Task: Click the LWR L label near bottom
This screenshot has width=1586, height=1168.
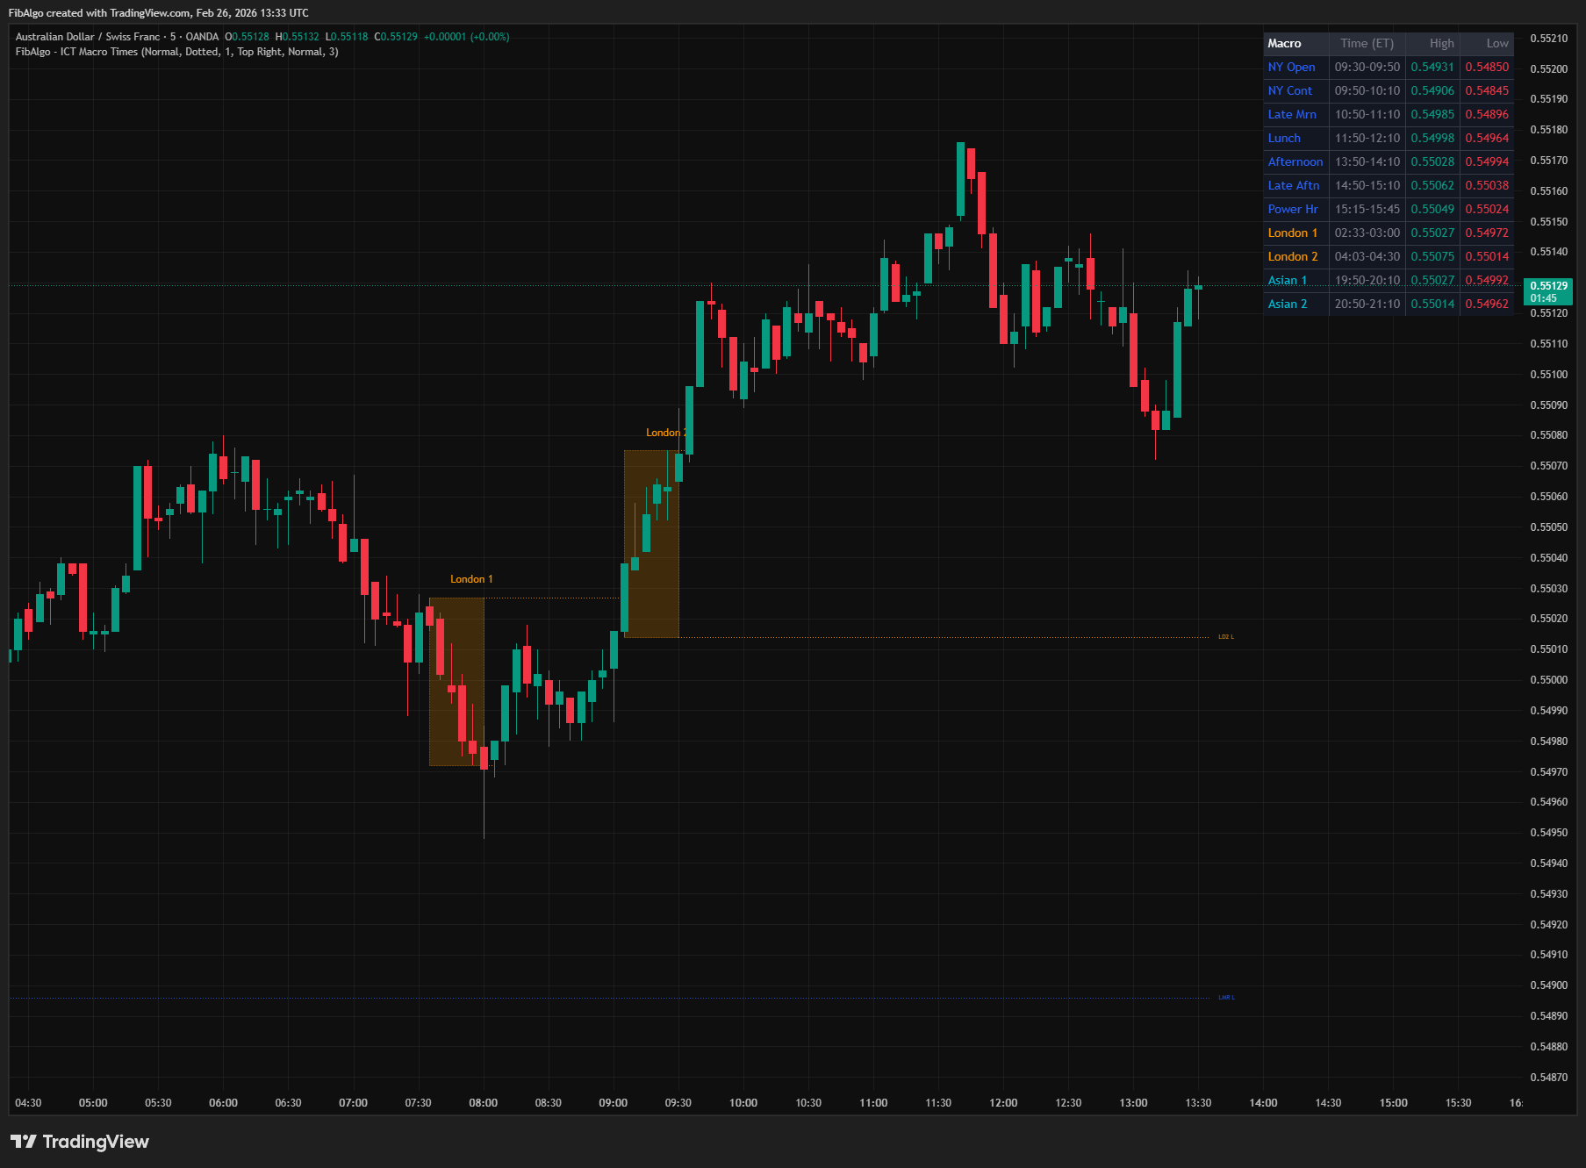Action: click(1226, 997)
